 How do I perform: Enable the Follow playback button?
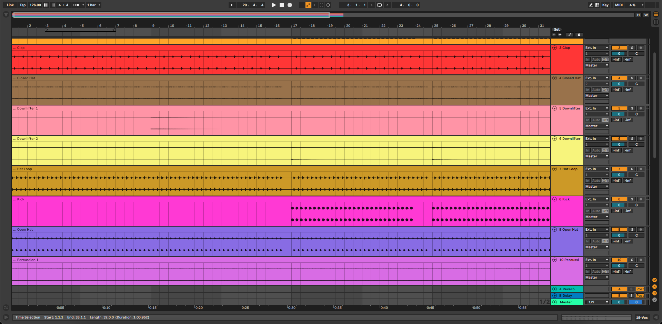232,5
